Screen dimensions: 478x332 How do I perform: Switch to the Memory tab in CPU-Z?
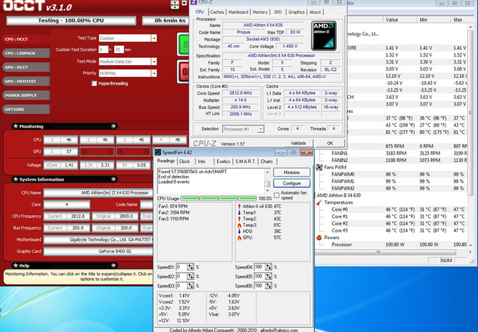[260, 12]
